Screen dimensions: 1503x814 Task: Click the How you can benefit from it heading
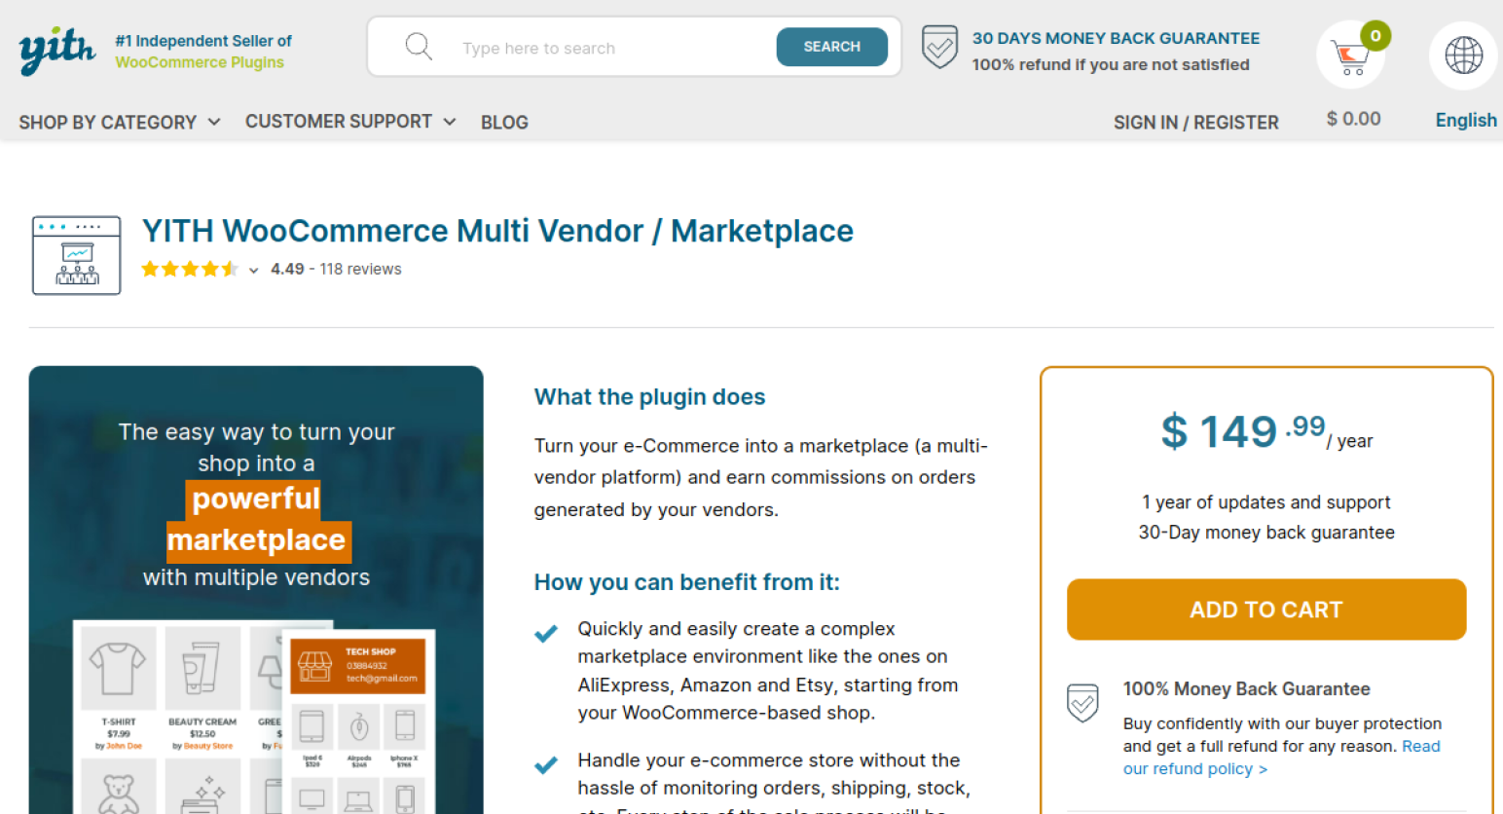coord(686,582)
